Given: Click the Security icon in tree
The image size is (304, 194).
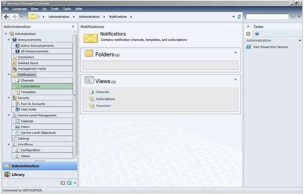Looking at the screenshot, I should click(x=14, y=98).
